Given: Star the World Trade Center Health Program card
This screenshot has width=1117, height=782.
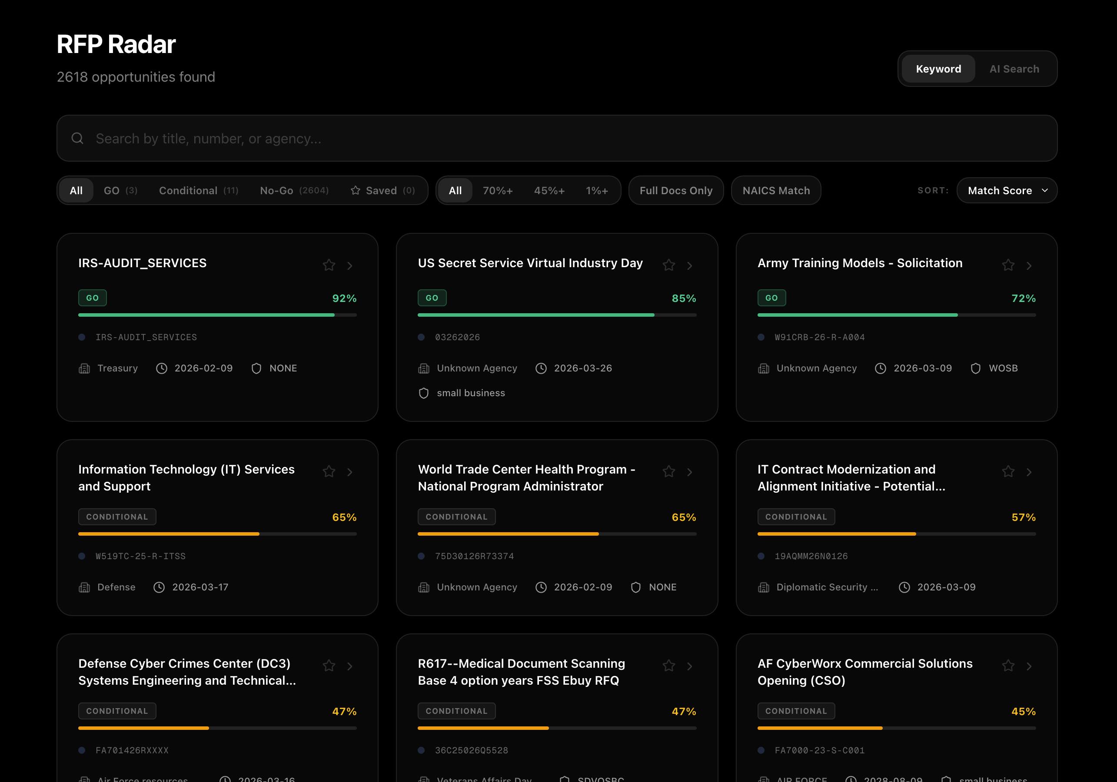Looking at the screenshot, I should pyautogui.click(x=668, y=471).
